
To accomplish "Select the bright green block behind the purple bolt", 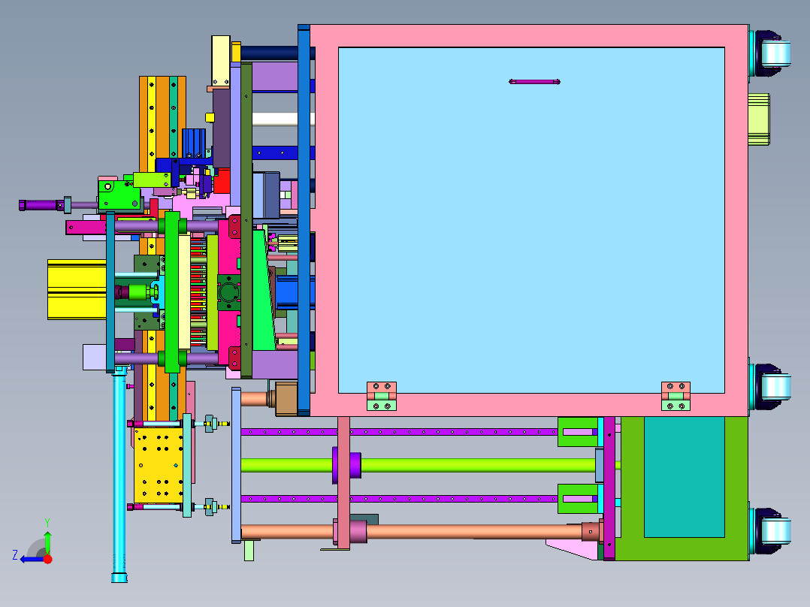I will point(119,195).
